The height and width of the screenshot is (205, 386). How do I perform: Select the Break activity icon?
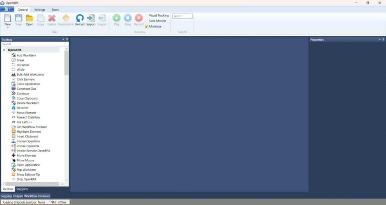(14, 60)
